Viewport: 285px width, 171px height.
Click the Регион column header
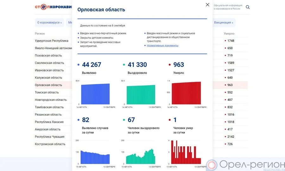pos(40,34)
